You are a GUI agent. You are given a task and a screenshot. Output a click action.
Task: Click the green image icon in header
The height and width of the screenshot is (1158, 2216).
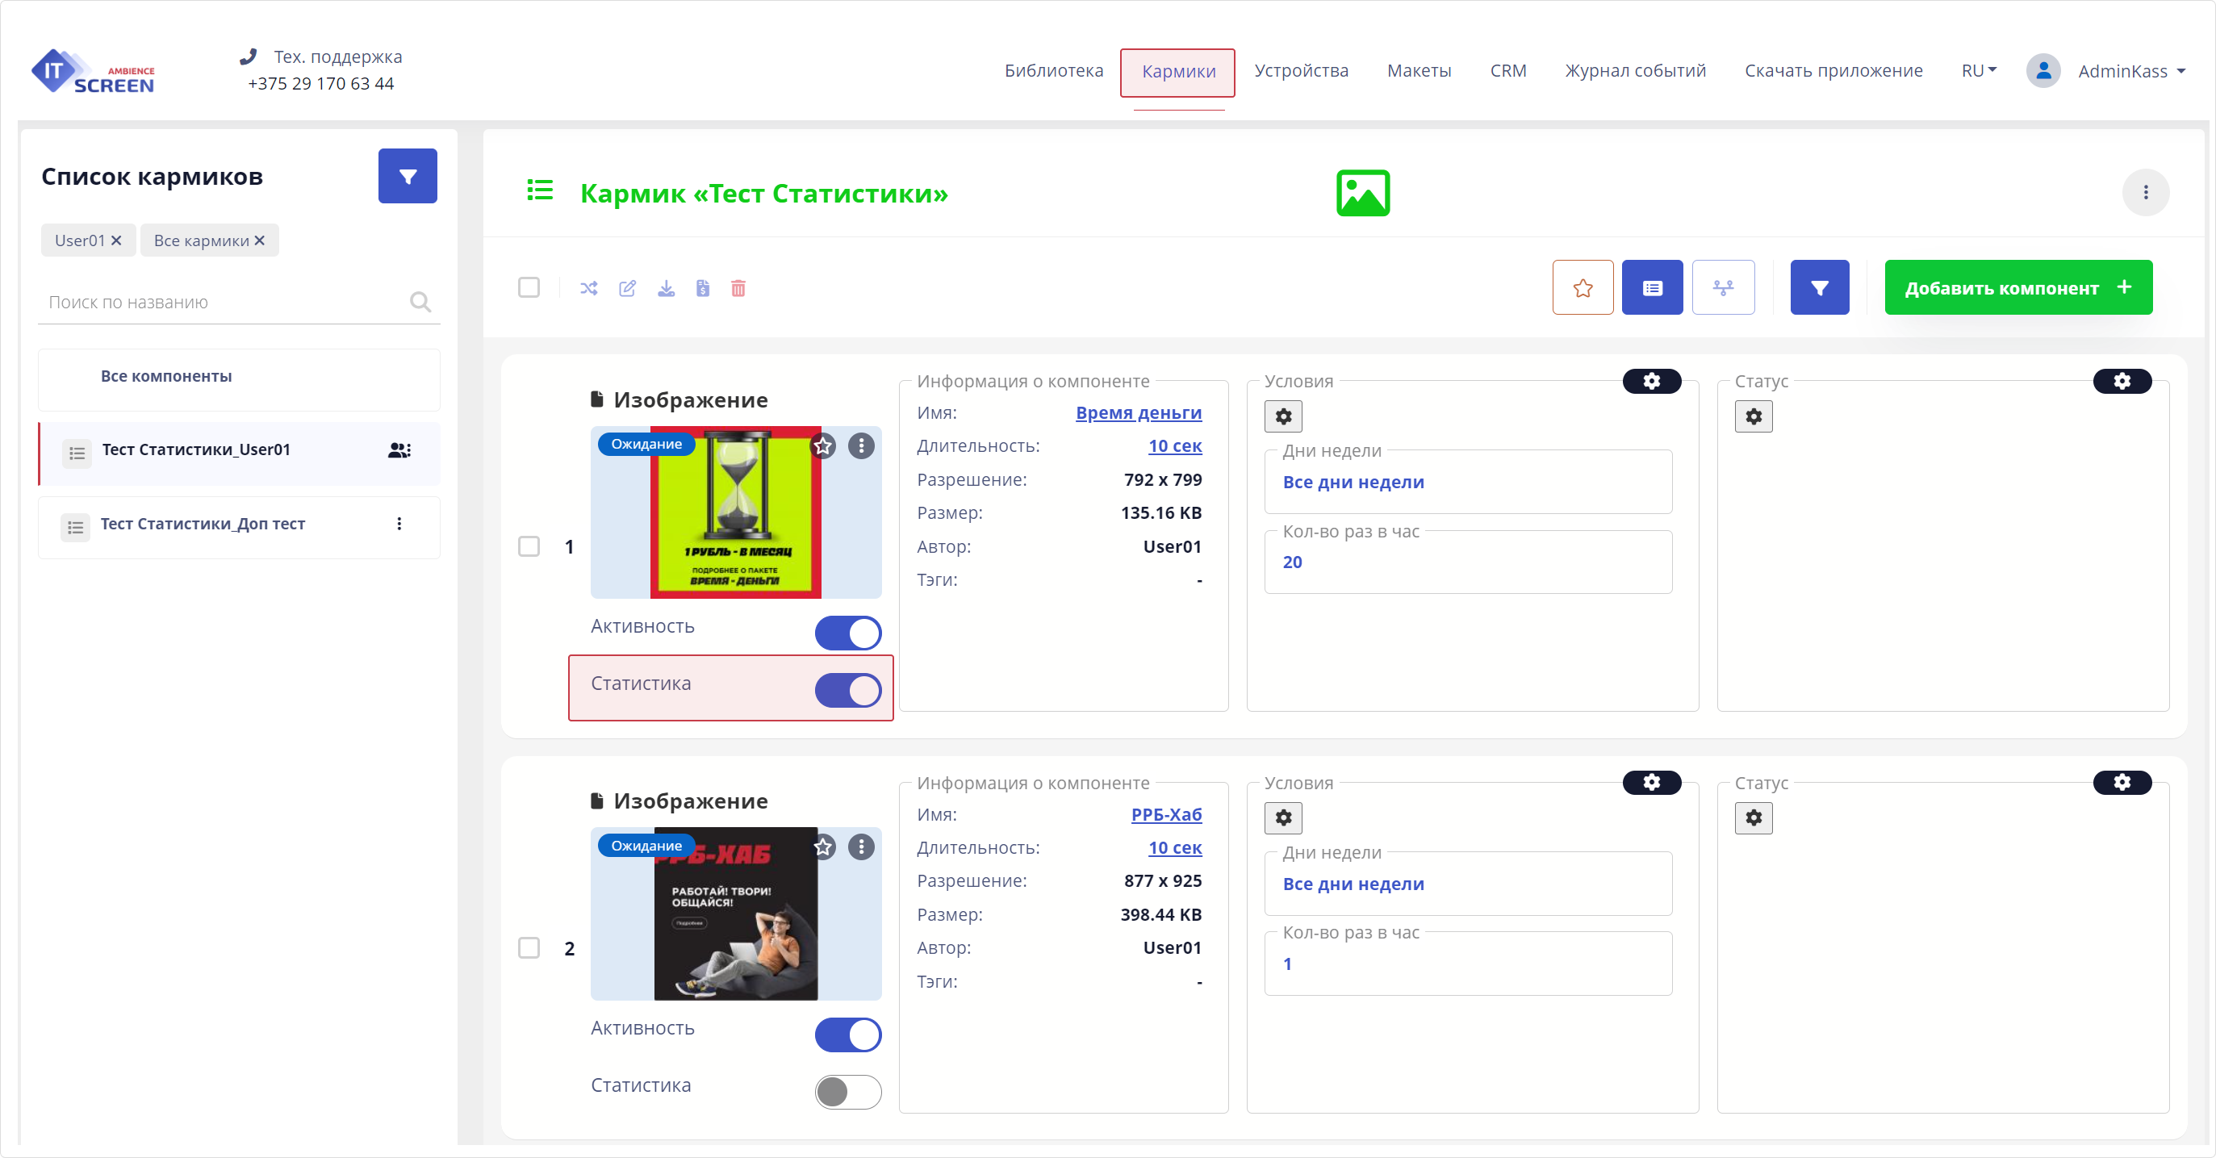pyautogui.click(x=1363, y=193)
